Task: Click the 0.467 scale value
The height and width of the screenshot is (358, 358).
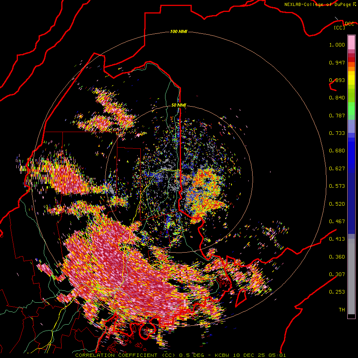Action: point(337,222)
